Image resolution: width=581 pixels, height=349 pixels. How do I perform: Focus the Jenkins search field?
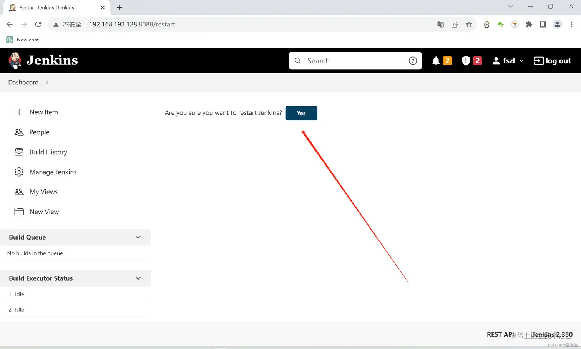(355, 61)
